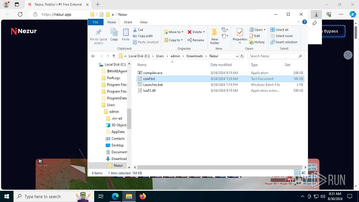Open the Delete dropdown arrow
359x202 pixels.
pyautogui.click(x=204, y=32)
